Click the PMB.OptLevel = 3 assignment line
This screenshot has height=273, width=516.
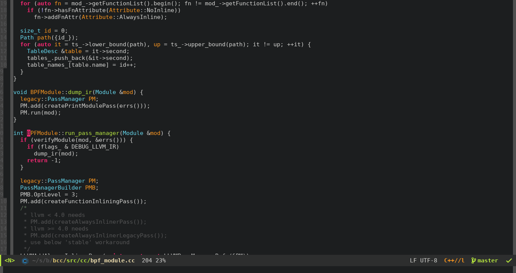tap(49, 195)
